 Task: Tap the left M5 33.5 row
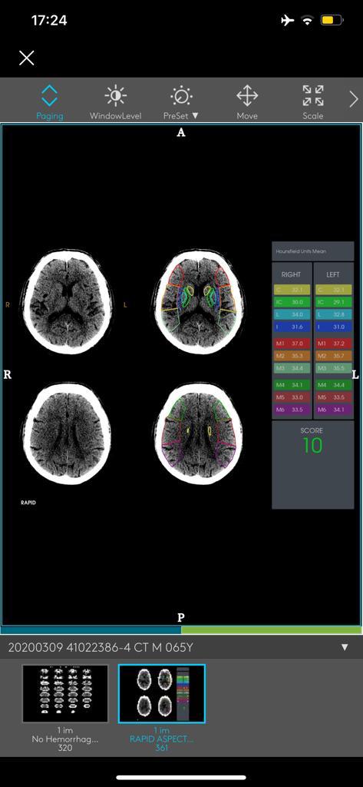pyautogui.click(x=333, y=397)
